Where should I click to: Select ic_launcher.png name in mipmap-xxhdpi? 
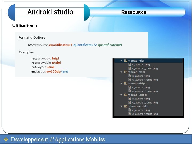[141, 99]
